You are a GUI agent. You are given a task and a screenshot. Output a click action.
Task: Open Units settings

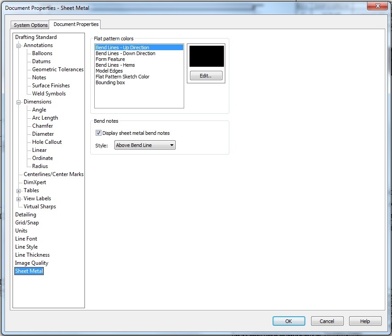click(x=21, y=231)
